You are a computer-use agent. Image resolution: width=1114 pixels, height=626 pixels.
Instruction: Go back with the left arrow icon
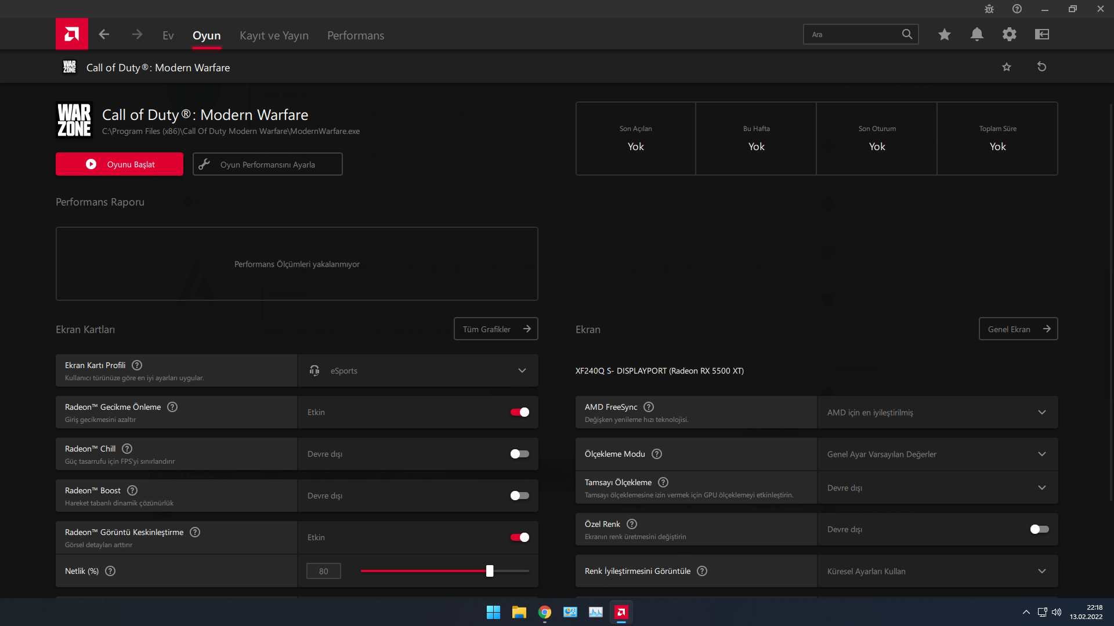coord(104,35)
